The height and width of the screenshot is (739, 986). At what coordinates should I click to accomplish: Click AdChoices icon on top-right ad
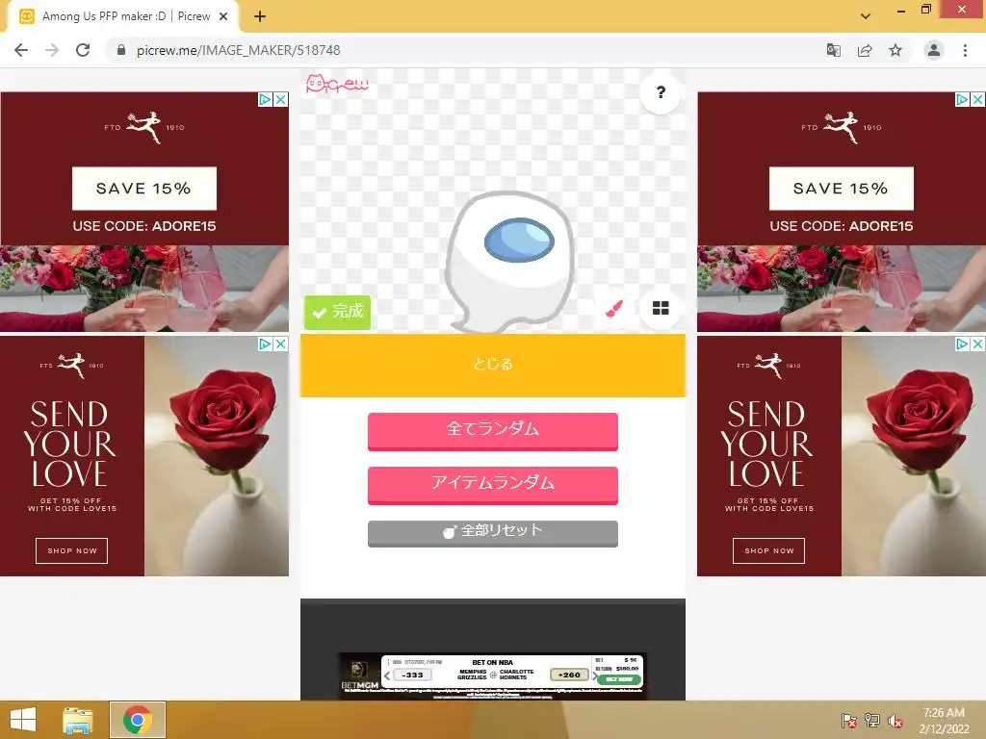point(963,99)
